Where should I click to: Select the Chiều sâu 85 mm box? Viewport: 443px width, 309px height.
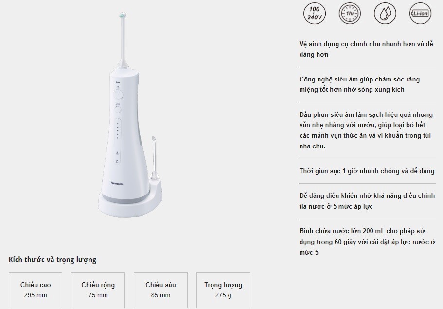pos(160,290)
